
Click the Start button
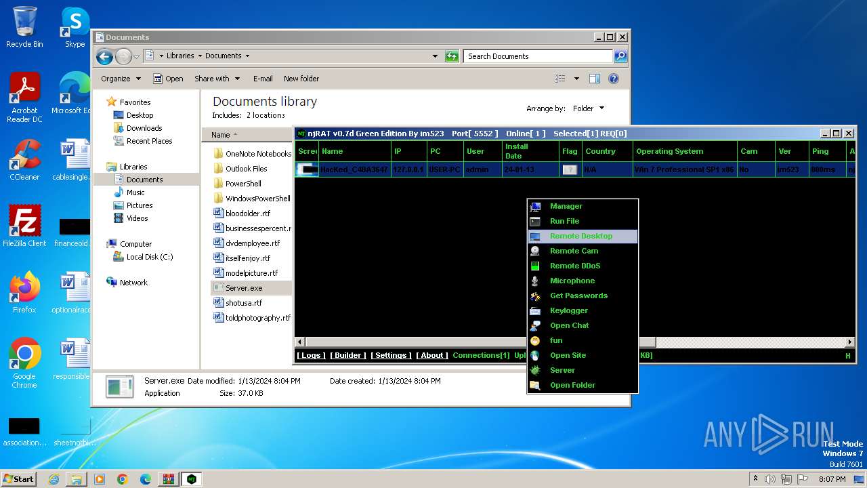coord(19,479)
